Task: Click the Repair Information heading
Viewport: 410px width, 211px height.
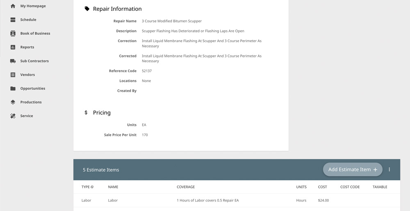Action: (117, 9)
